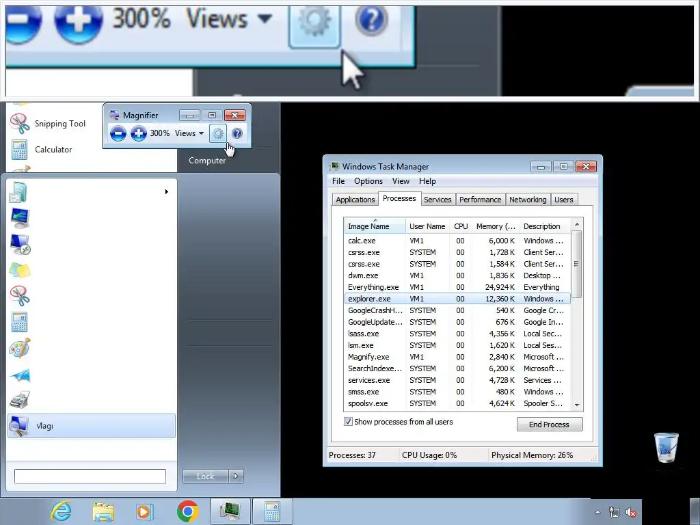Click the paper plane icon in Start menu
This screenshot has height=525, width=700.
coord(20,375)
